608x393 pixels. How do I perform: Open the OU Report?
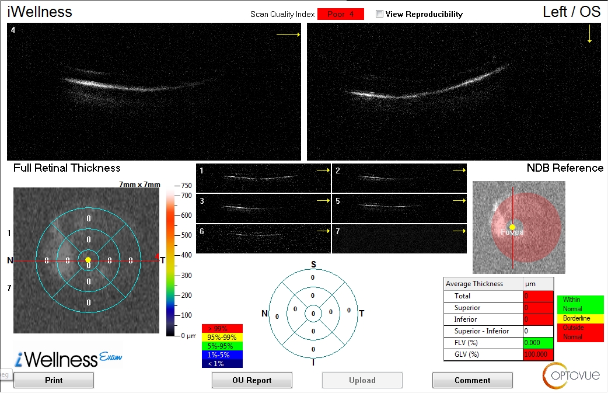[251, 380]
